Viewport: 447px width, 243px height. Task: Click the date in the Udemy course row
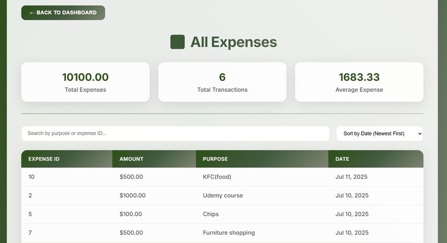click(x=375, y=195)
